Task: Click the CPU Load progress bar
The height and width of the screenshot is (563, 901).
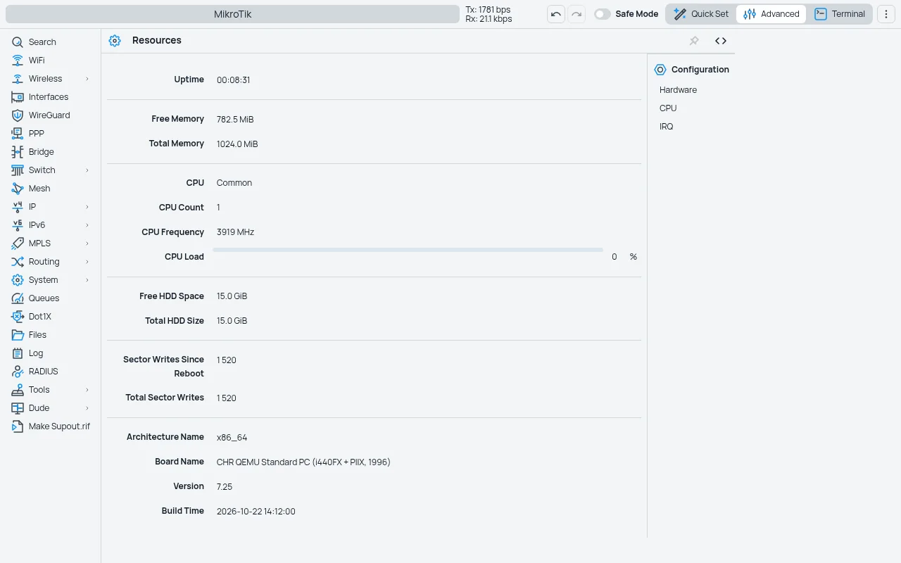Action: click(408, 250)
